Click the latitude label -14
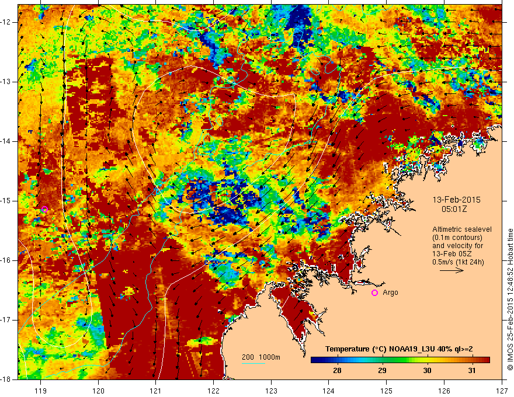Image resolution: width=514 pixels, height=397 pixels. click(x=6, y=141)
